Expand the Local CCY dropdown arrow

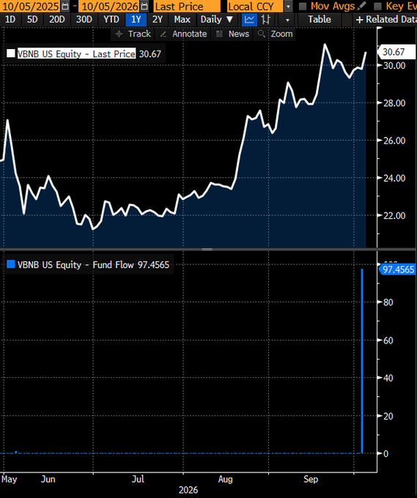click(x=288, y=7)
